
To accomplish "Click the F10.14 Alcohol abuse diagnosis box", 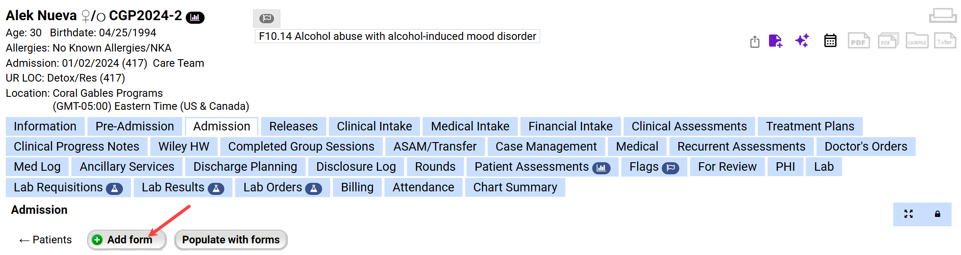I will tap(397, 36).
